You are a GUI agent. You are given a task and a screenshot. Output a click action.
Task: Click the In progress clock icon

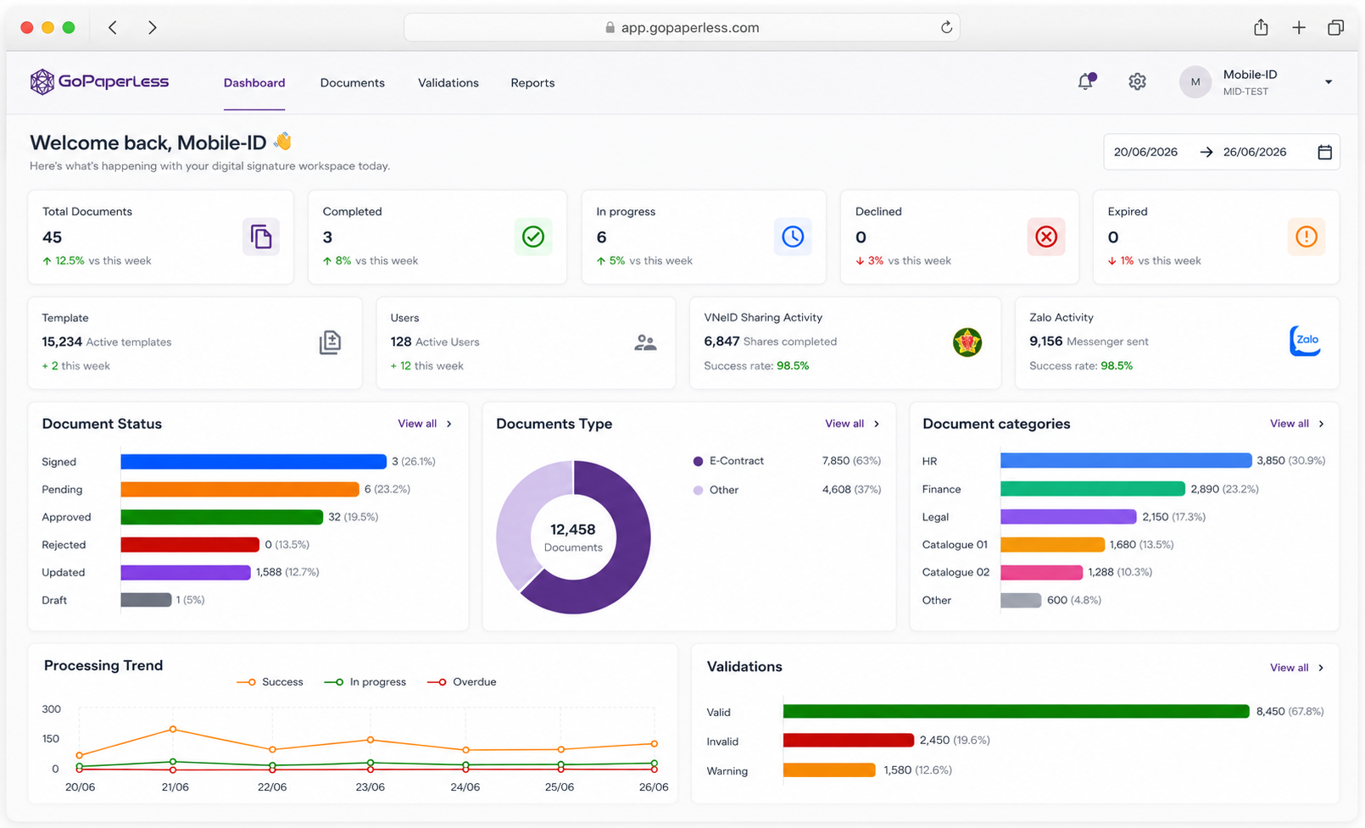[793, 236]
